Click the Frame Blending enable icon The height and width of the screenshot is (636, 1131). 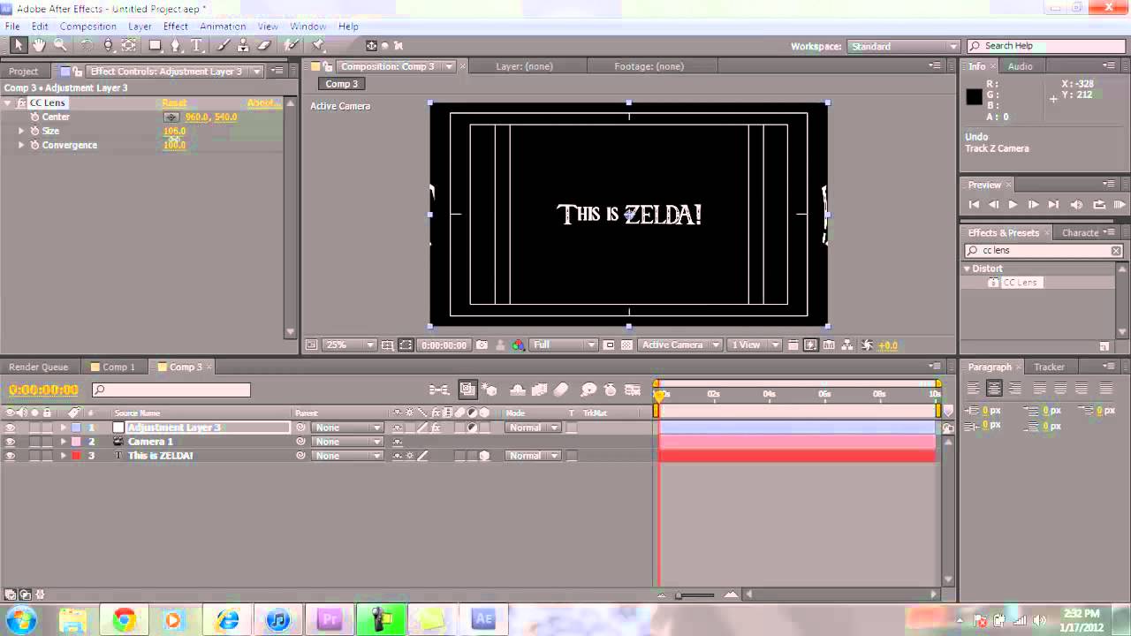tap(539, 390)
